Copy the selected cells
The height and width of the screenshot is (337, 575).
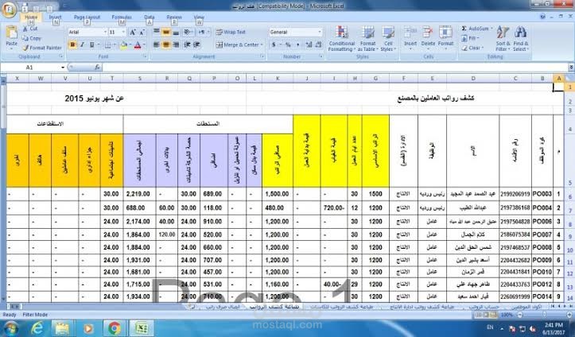click(32, 38)
